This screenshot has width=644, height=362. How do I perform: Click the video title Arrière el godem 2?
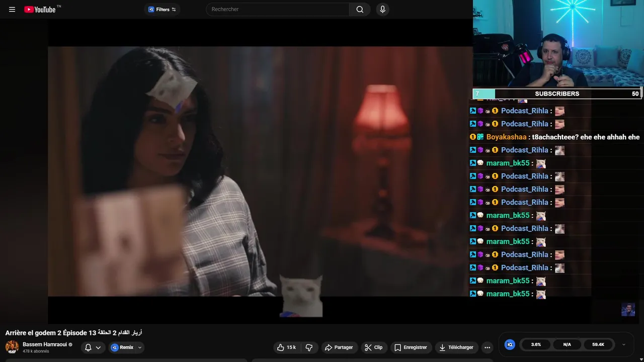point(73,333)
